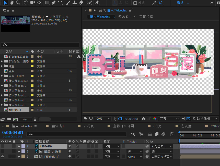The width and height of the screenshot is (220, 166).
Task: Select the Hand tool
Action: point(12,3)
